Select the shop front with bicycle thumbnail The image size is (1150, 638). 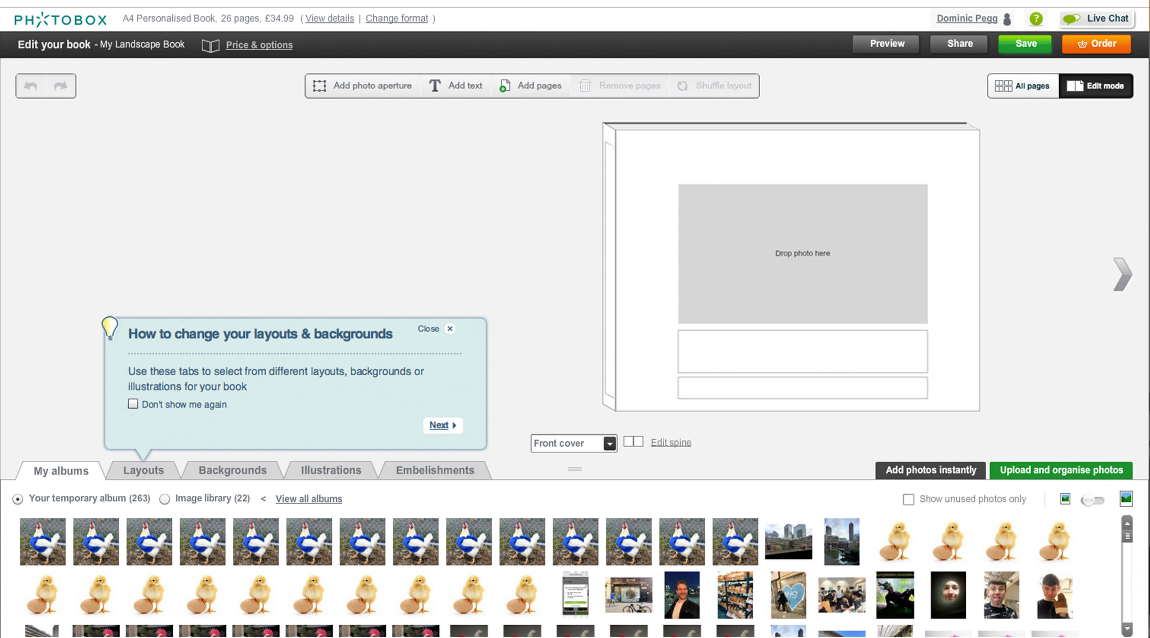click(x=629, y=595)
